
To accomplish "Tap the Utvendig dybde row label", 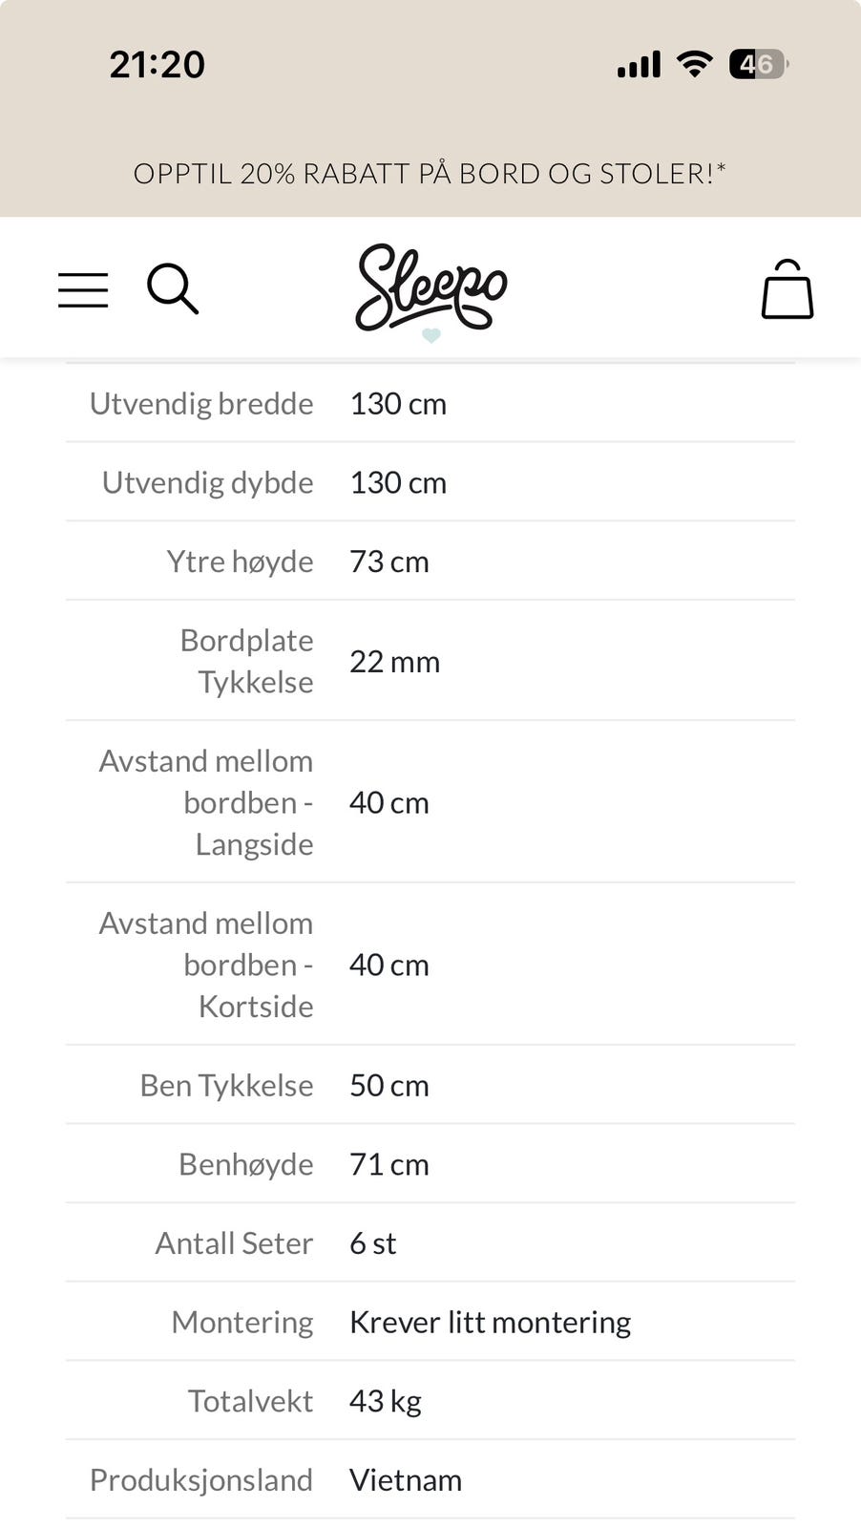I will (207, 482).
